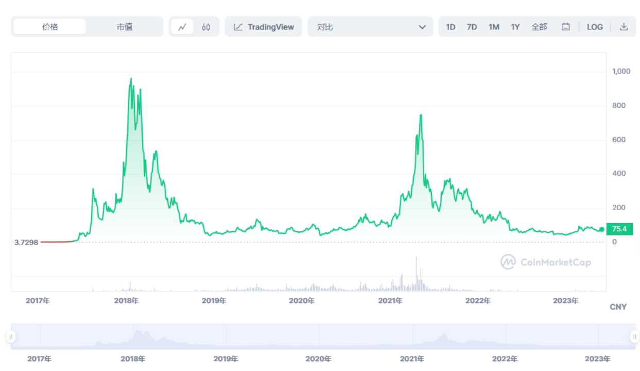The width and height of the screenshot is (640, 371).
Task: Select the 1D time range
Action: point(451,27)
